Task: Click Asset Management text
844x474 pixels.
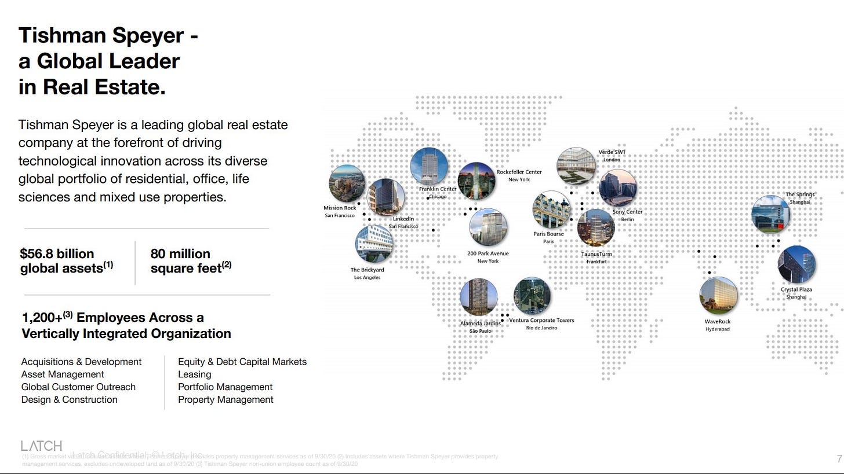Action: click(63, 374)
